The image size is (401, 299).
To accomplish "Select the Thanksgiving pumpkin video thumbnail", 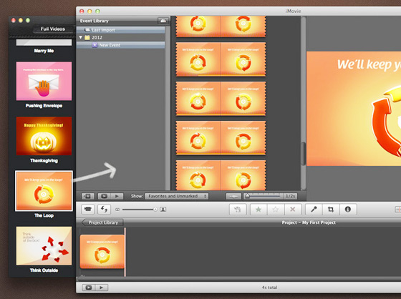I will coord(44,136).
